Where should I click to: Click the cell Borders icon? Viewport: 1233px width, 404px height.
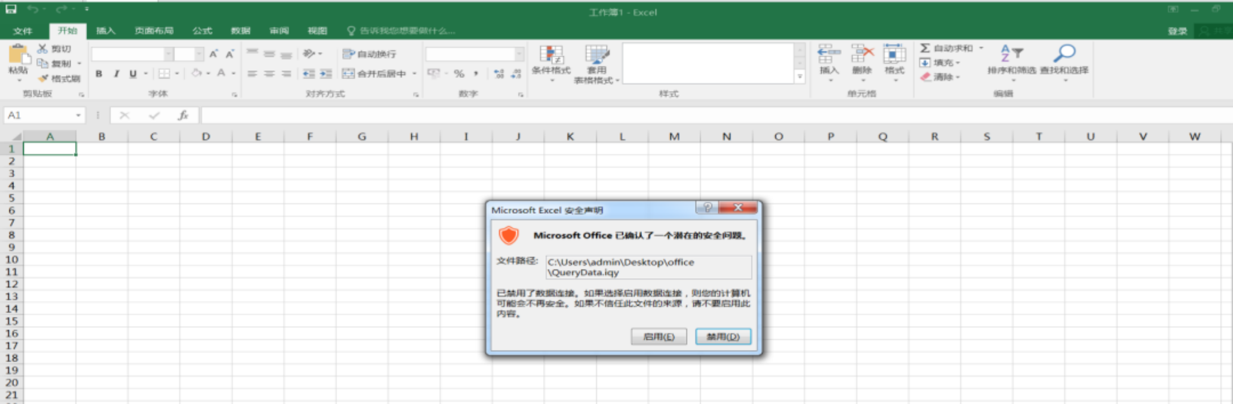[164, 74]
